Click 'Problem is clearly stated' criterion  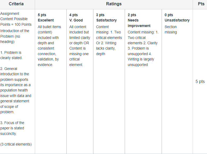(11, 55)
